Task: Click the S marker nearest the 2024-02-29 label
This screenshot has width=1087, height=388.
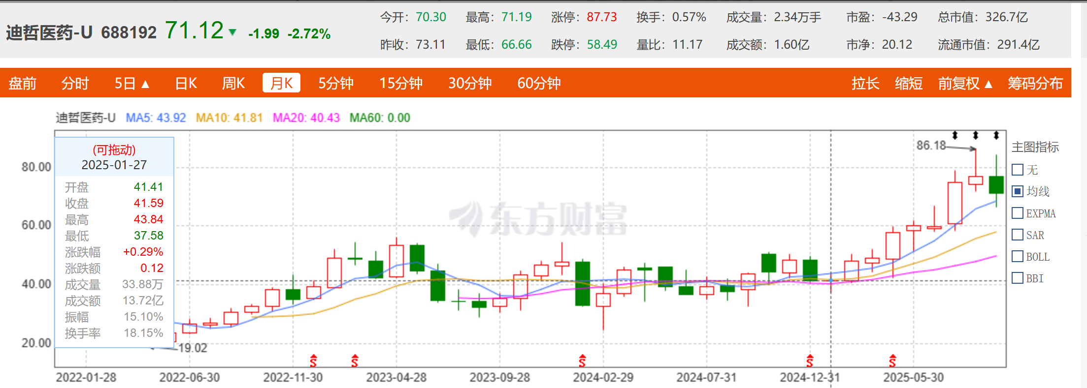Action: pyautogui.click(x=582, y=361)
